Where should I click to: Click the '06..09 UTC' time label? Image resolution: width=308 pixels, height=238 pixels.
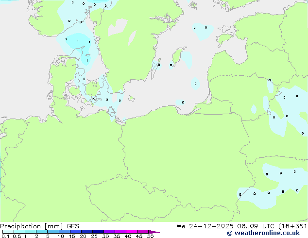coord(256,226)
